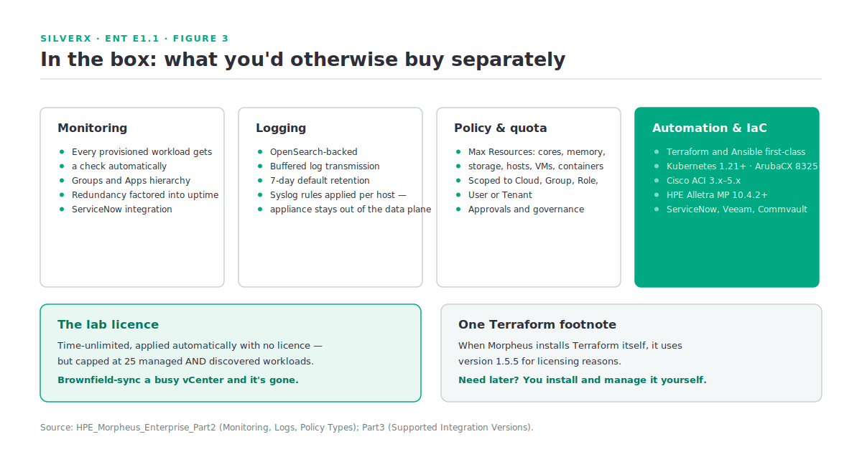
Task: Click Terraform and Ansible first-class line
Action: [736, 152]
